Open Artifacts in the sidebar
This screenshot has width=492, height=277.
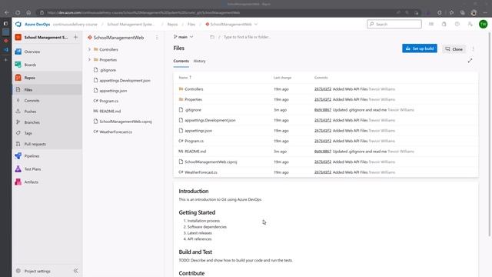[x=47, y=182]
